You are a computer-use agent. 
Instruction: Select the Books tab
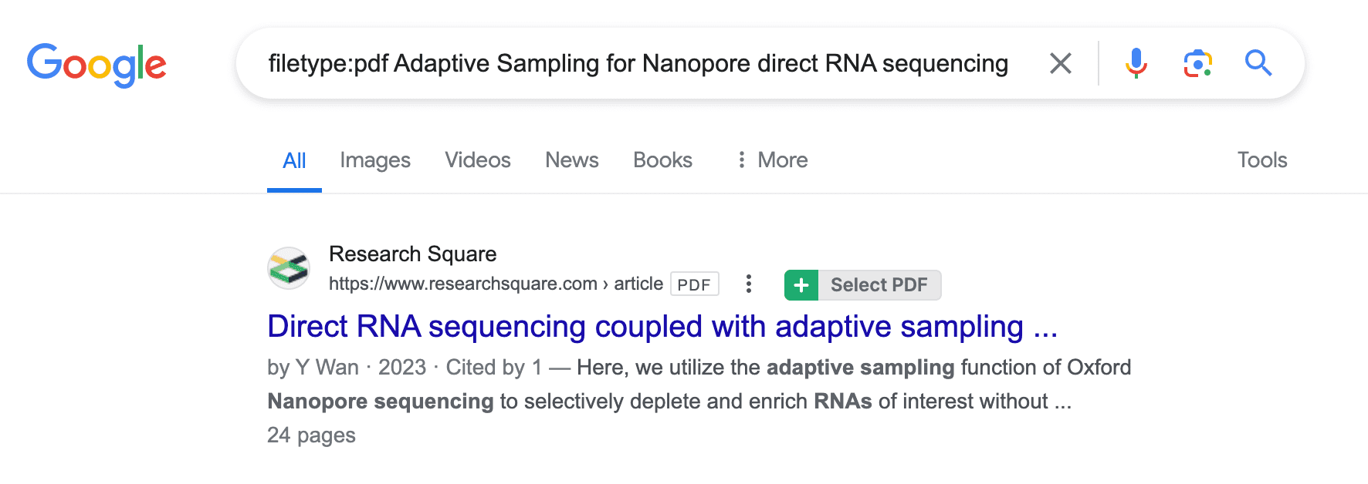(662, 160)
